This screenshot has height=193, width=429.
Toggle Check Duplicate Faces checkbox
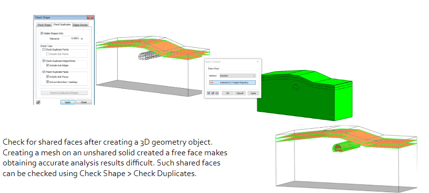click(x=44, y=72)
